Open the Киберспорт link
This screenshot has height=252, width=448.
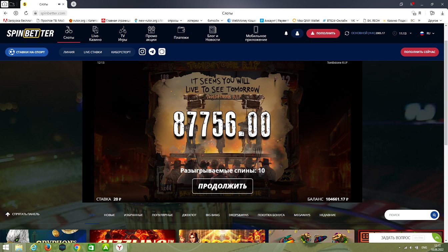(x=121, y=52)
